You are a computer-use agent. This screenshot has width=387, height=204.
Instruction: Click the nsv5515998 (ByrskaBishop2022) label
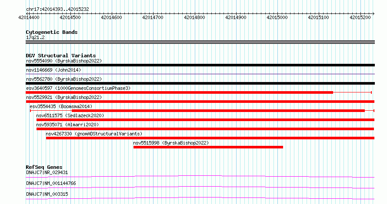(171, 143)
